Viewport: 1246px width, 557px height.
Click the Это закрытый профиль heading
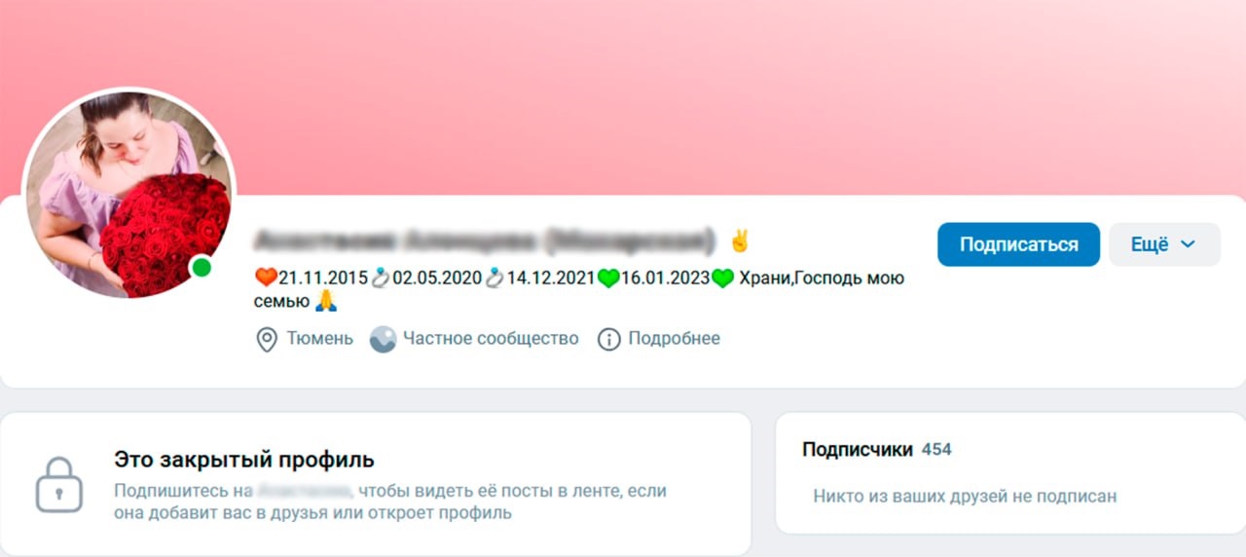pos(244,460)
